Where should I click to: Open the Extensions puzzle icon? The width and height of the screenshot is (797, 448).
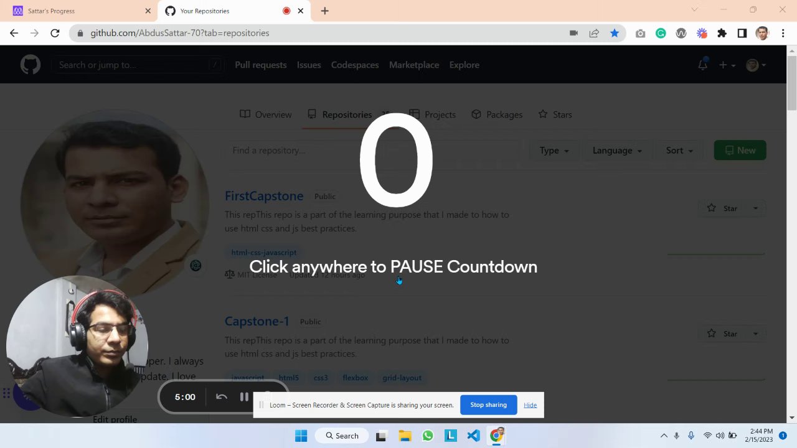722,34
